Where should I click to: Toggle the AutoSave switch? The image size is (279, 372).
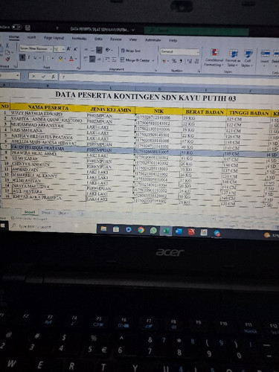[16, 27]
